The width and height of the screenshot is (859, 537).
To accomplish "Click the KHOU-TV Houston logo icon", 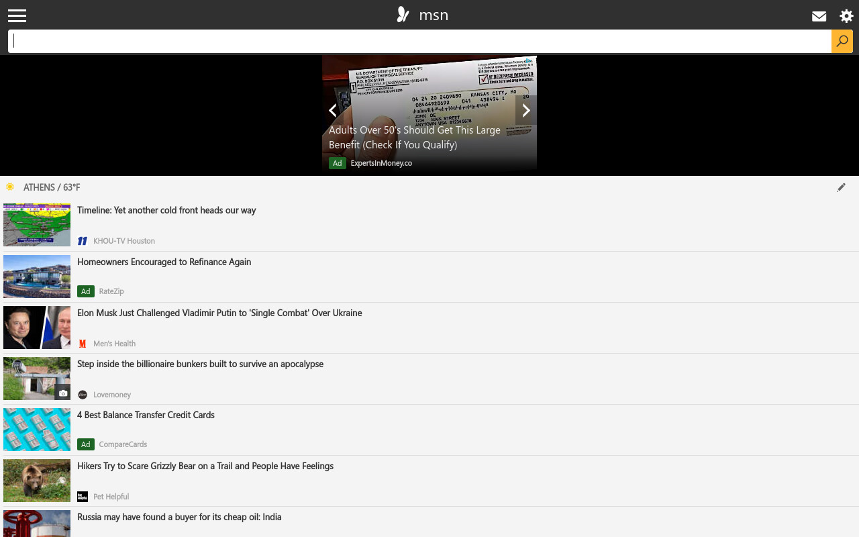I will click(83, 241).
